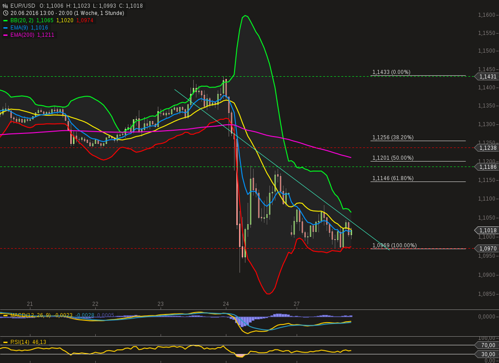
Task: Click date label 23 on time axis
Action: point(161,304)
